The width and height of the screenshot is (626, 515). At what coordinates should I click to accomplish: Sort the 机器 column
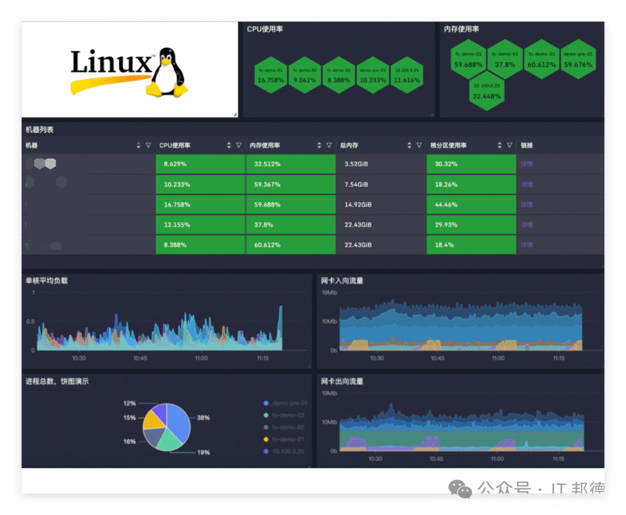tap(138, 145)
